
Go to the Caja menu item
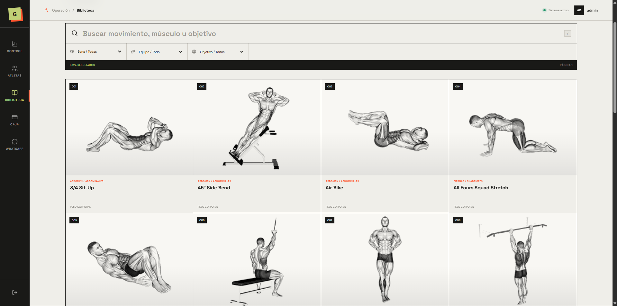tap(14, 120)
